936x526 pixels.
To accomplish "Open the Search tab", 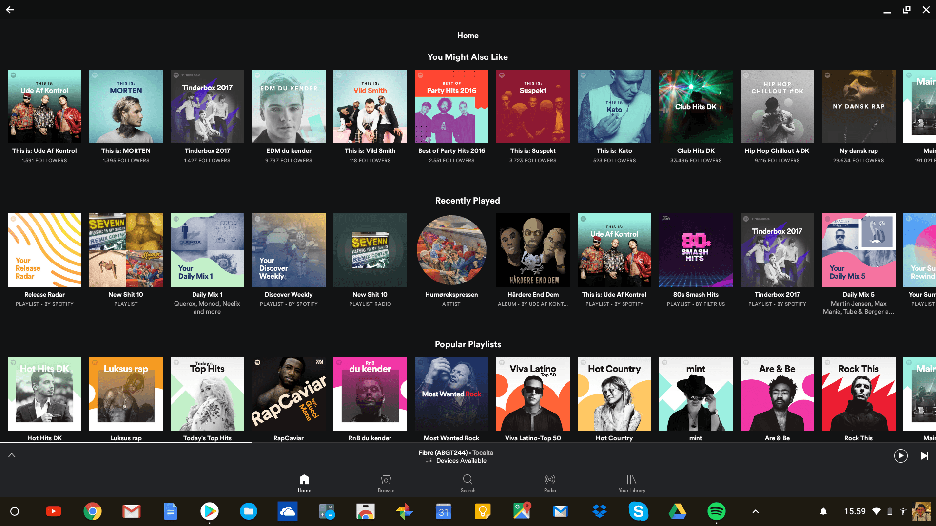I will point(468,484).
